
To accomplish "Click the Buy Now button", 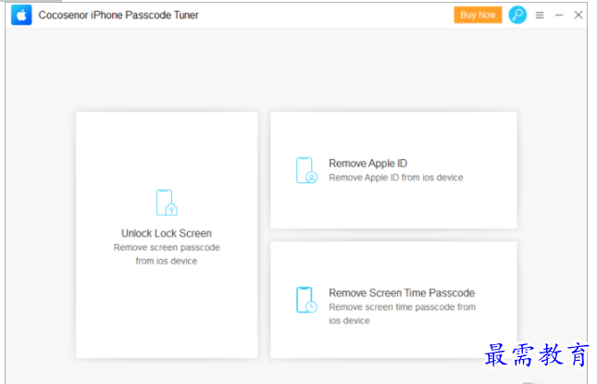I will click(x=478, y=15).
